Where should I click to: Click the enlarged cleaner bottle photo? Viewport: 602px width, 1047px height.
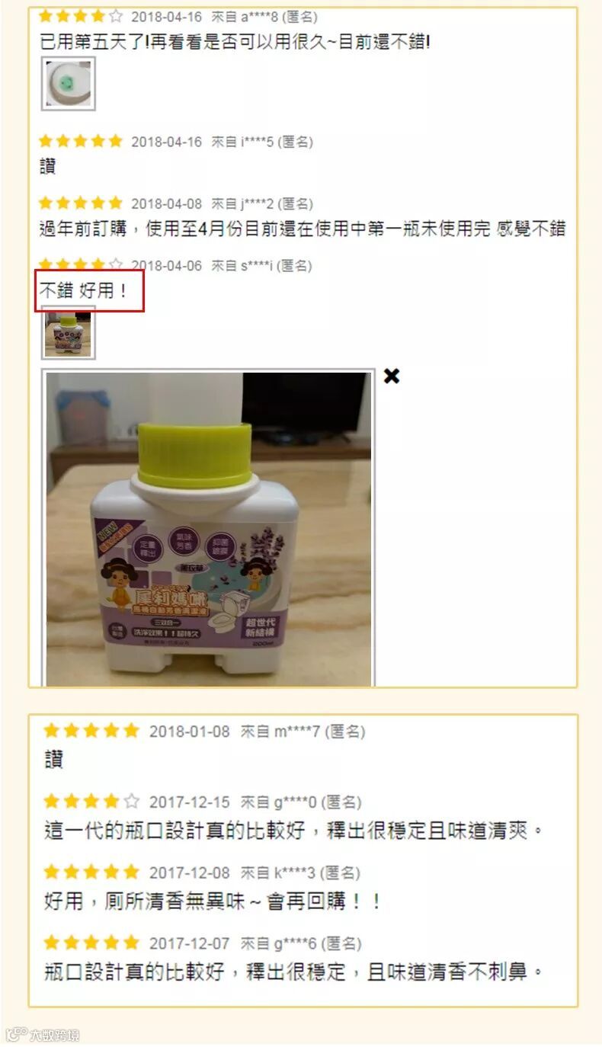[209, 528]
